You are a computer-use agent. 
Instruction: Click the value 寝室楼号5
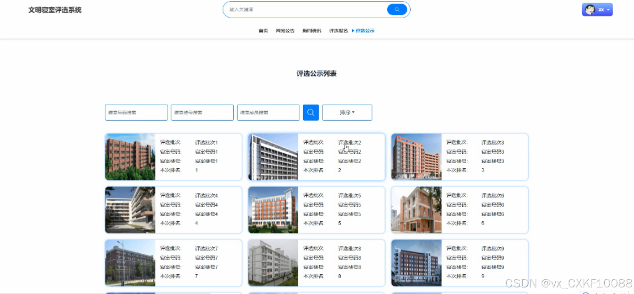point(350,214)
